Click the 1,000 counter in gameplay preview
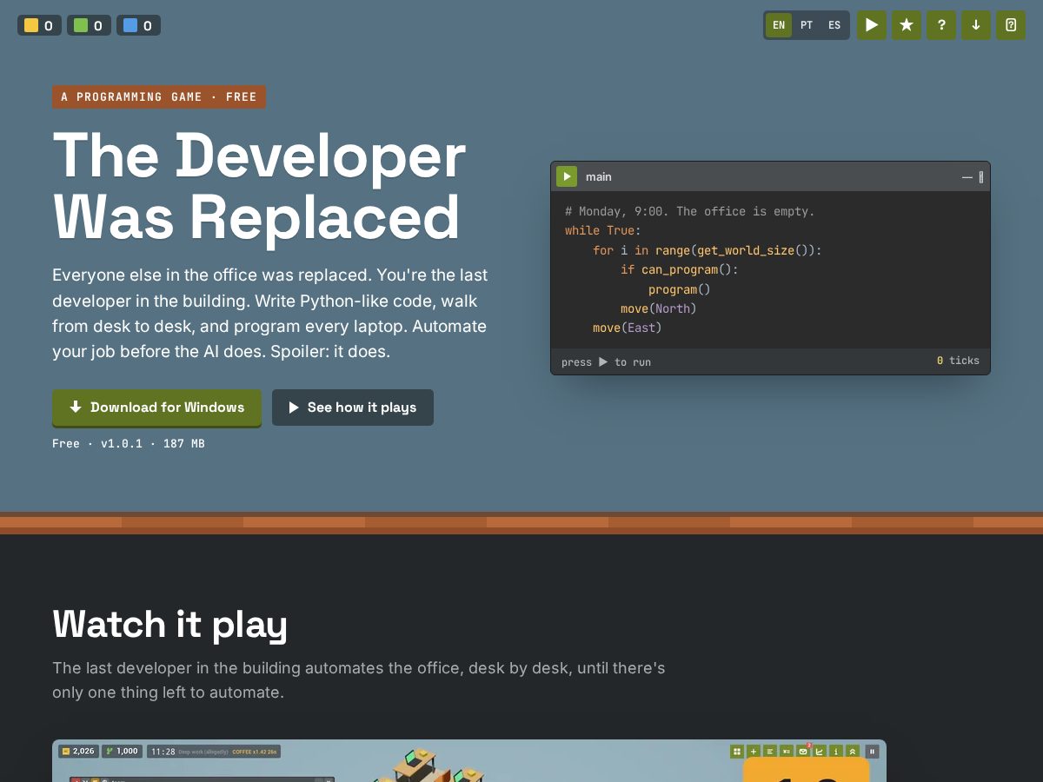Viewport: 1043px width, 782px height. 122,752
